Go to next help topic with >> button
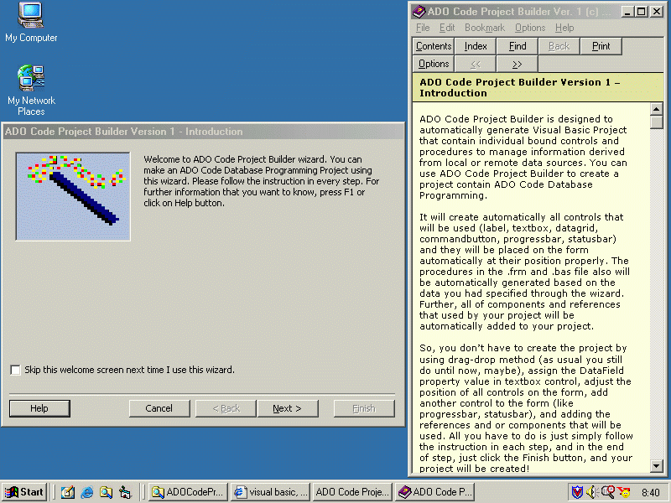This screenshot has width=671, height=503. click(517, 64)
